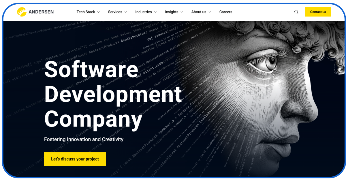The height and width of the screenshot is (181, 346).
Task: Click the yellow Contact us button
Action: (318, 12)
